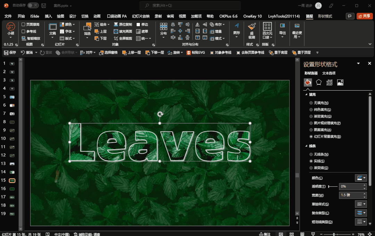The height and width of the screenshot is (236, 375).
Task: Open the 布尔 boolean dropdown
Action: pos(217,24)
